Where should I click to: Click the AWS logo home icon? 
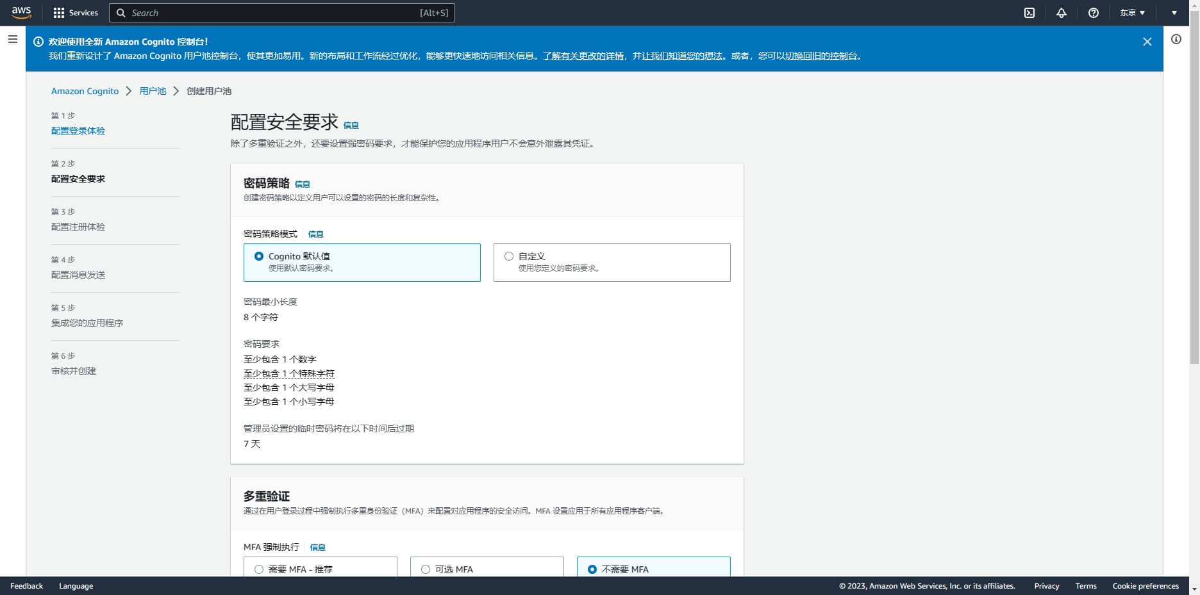pos(21,13)
